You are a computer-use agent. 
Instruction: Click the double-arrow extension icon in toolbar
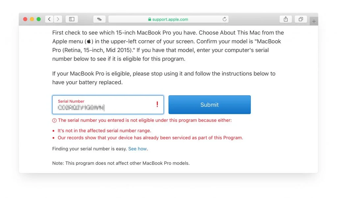point(99,19)
